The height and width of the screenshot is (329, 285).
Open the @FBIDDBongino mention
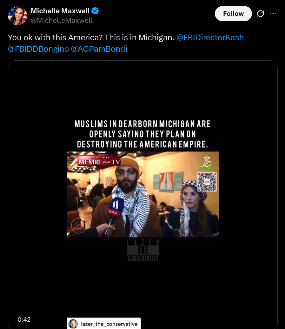(38, 49)
